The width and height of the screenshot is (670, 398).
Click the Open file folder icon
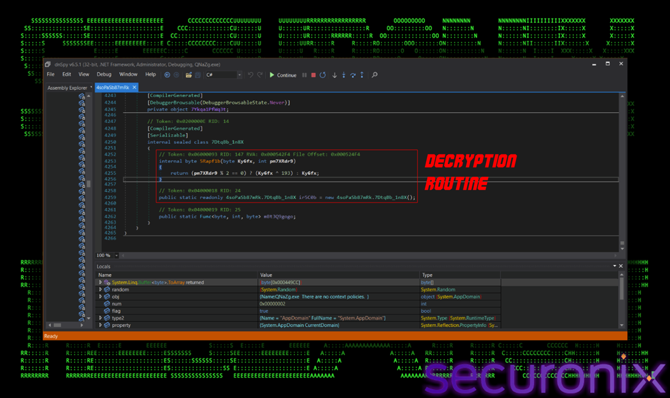[x=188, y=75]
